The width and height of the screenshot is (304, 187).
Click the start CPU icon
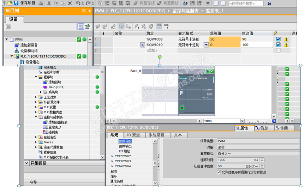click(x=192, y=3)
